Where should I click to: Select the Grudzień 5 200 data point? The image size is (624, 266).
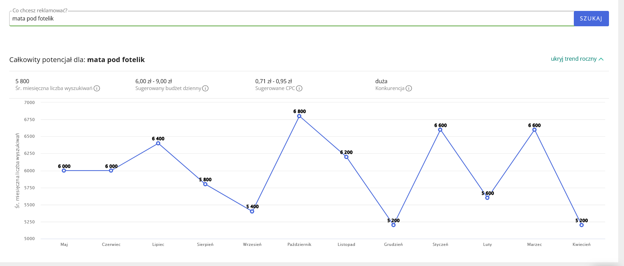[x=393, y=225]
